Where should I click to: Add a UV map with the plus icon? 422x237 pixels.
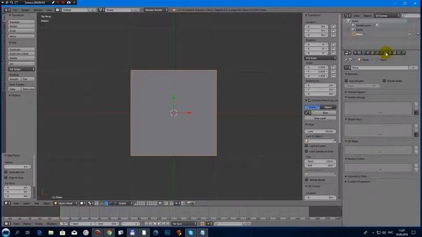tap(416, 147)
